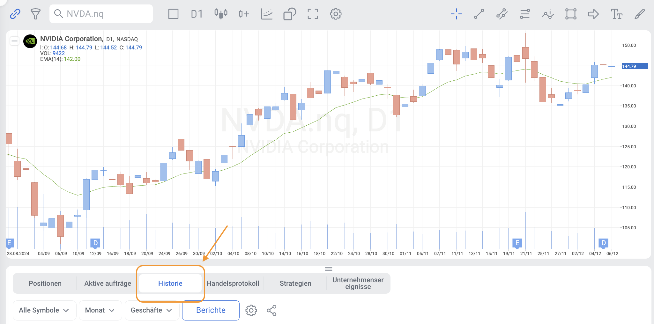This screenshot has width=654, height=324.
Task: Click the add candle plus icon
Action: pyautogui.click(x=244, y=14)
